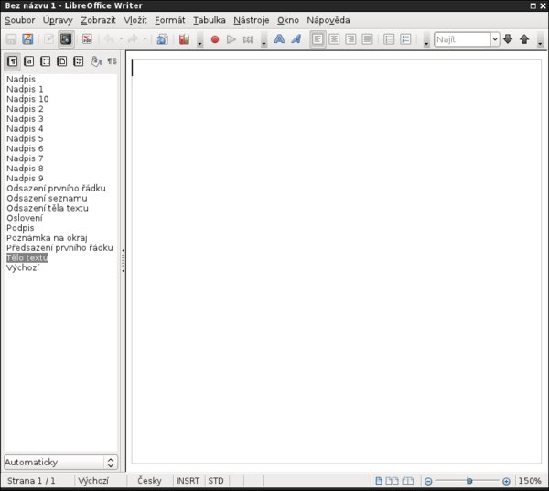The width and height of the screenshot is (549, 491).
Task: Find next with the down arrow
Action: (x=508, y=39)
